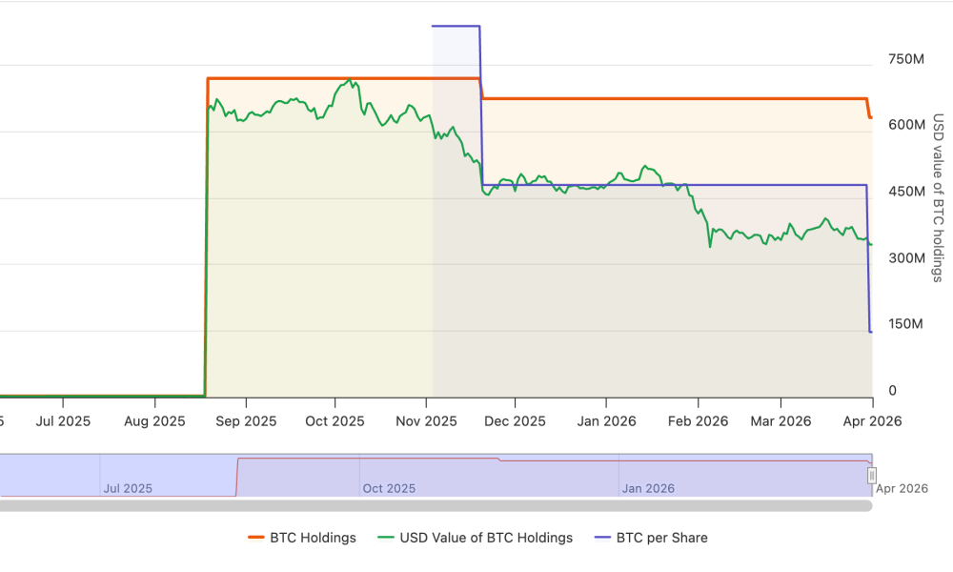Viewport: 953px width, 572px height.
Task: Click the 750M y-axis tick label
Action: point(905,59)
